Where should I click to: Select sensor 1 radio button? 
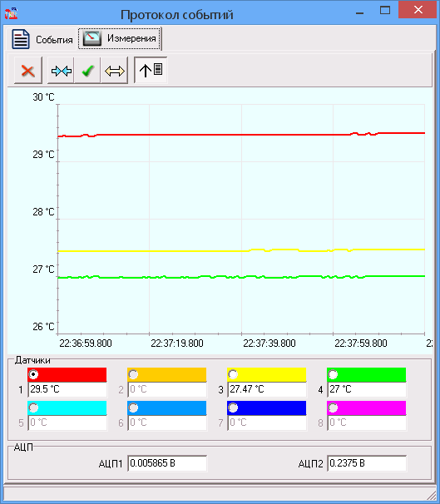33,374
